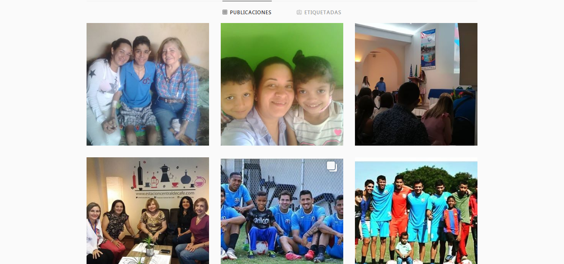Click the potted plant on the café table

pos(149,247)
